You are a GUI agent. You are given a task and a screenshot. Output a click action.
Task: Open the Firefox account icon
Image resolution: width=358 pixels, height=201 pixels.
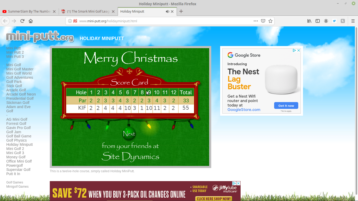[x=326, y=21]
